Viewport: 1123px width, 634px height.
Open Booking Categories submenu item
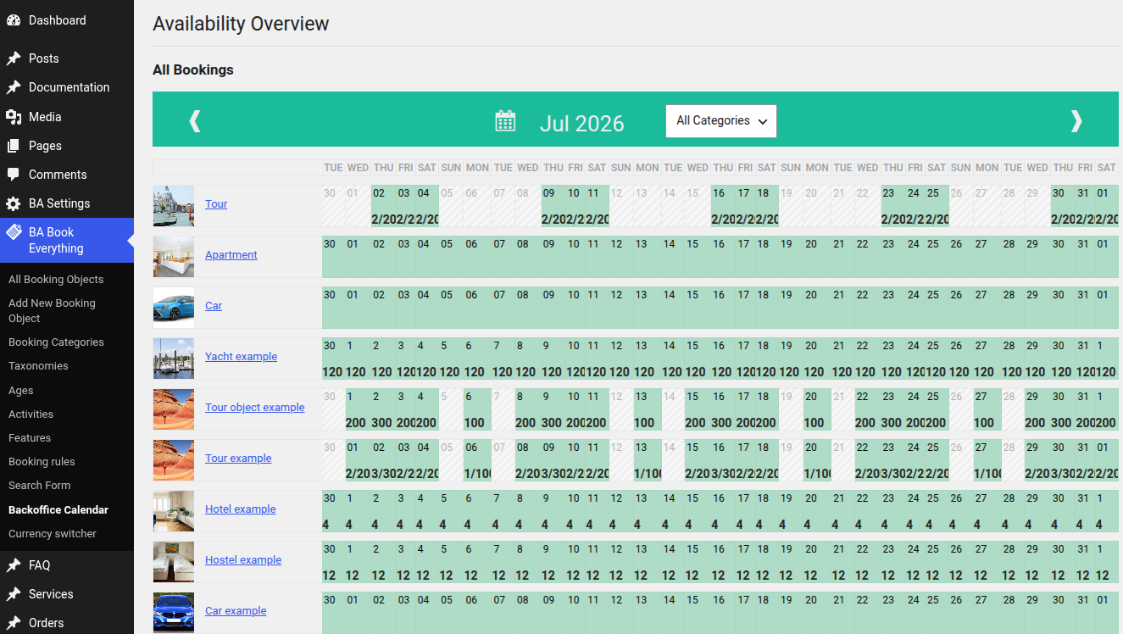pos(56,342)
